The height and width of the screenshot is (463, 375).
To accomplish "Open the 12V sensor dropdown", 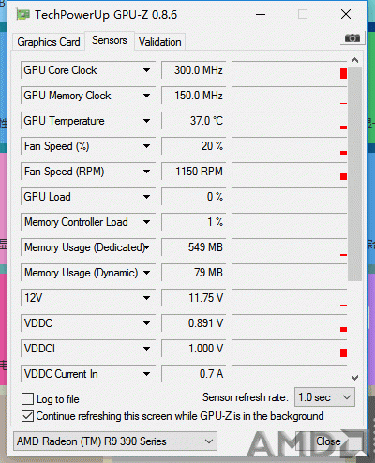I will (x=146, y=298).
